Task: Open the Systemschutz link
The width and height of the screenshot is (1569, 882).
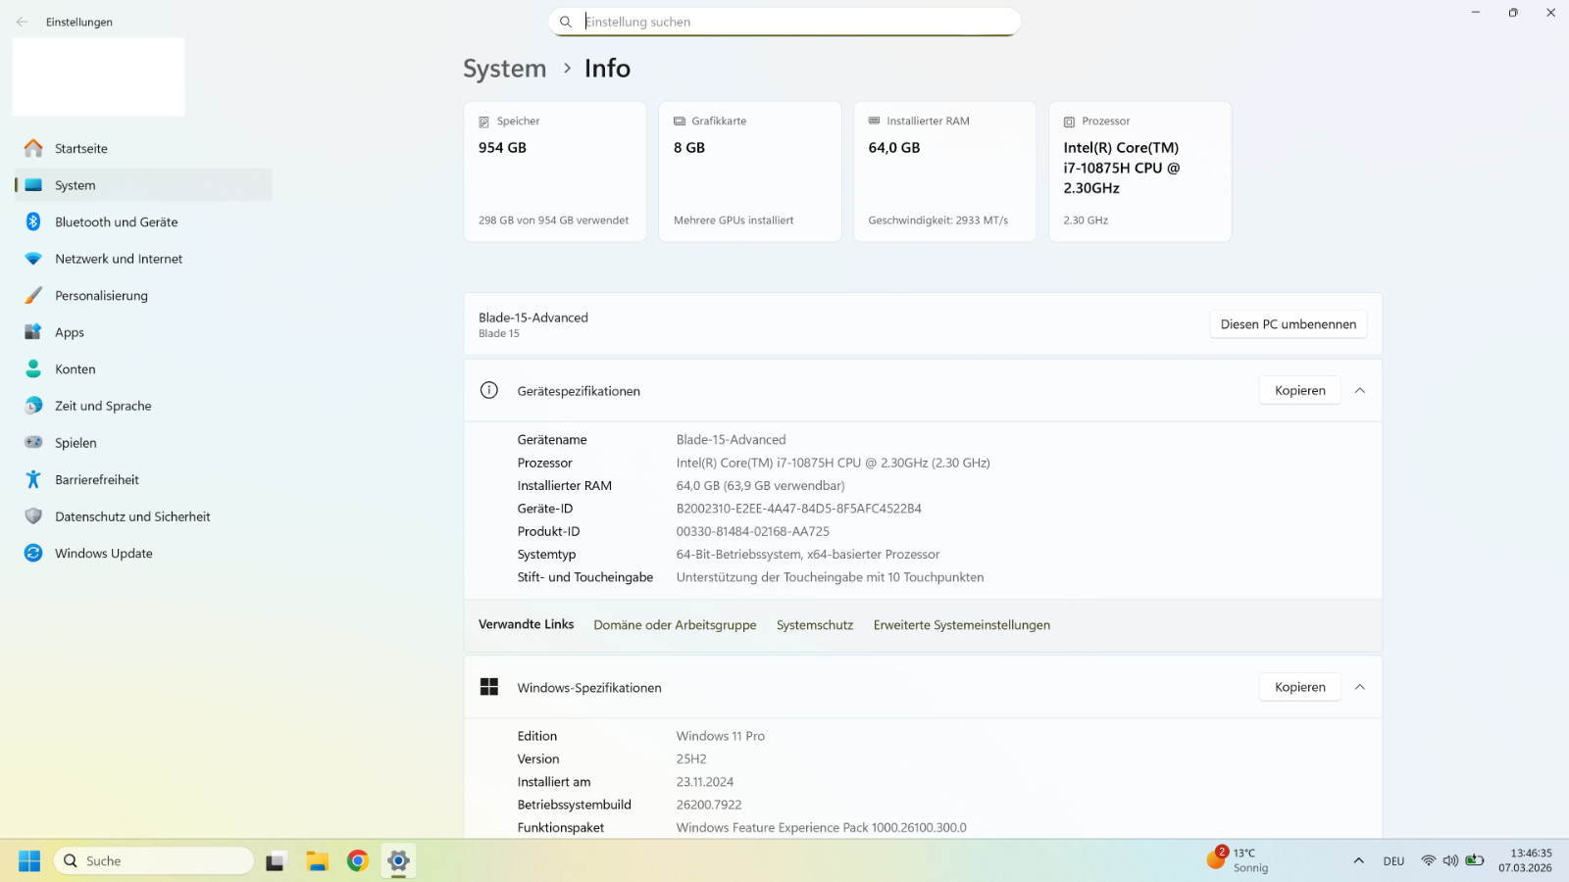Action: click(x=815, y=625)
